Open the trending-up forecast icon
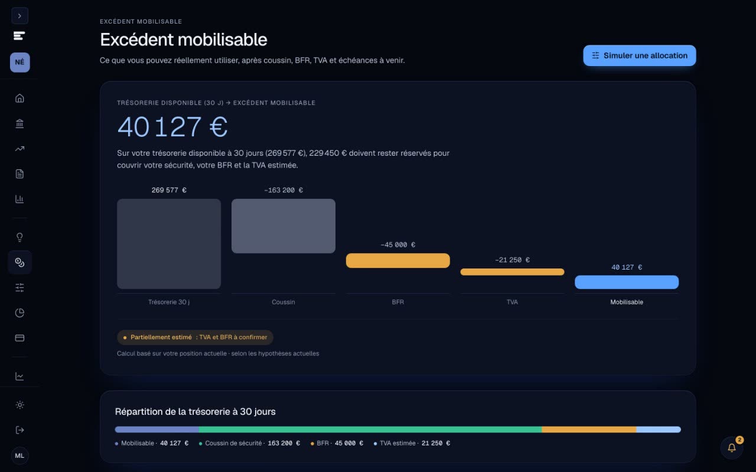756x472 pixels. pos(19,149)
